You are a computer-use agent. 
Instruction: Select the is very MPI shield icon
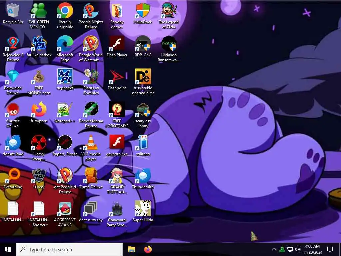[39, 176]
